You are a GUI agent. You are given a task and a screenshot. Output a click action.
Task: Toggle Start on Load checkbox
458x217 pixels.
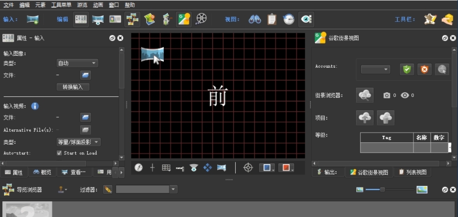click(x=59, y=153)
